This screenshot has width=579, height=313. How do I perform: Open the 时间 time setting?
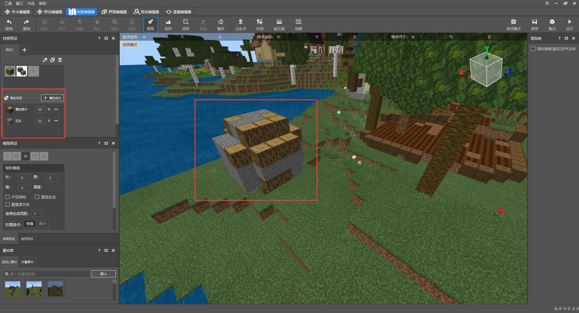pyautogui.click(x=260, y=24)
